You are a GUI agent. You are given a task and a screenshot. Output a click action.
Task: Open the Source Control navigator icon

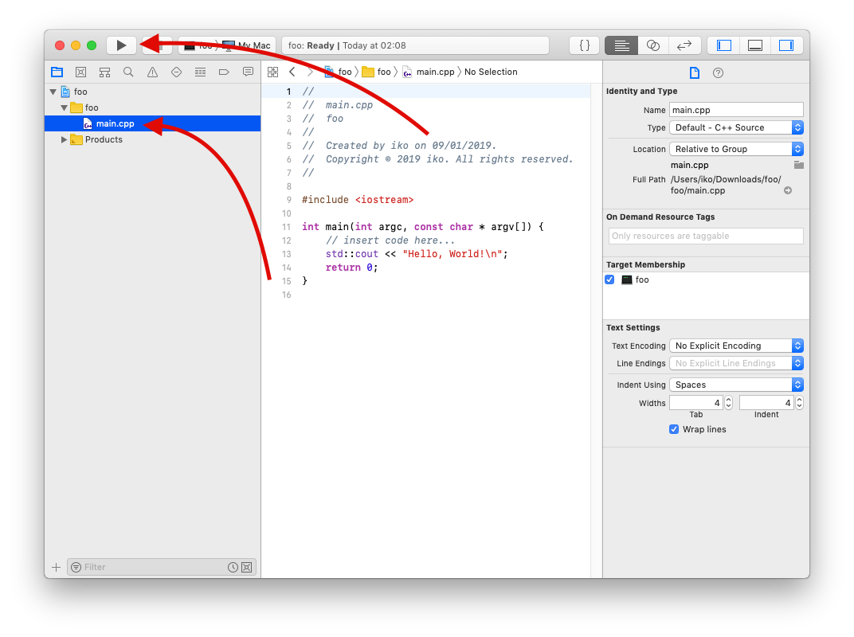point(80,72)
